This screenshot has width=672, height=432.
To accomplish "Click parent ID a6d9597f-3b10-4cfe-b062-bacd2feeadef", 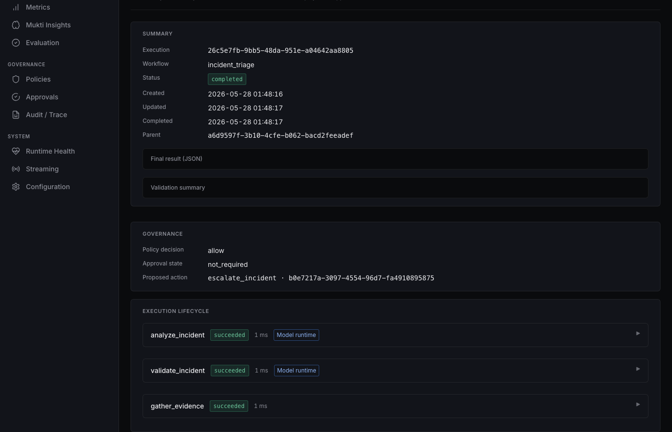I will pos(280,135).
